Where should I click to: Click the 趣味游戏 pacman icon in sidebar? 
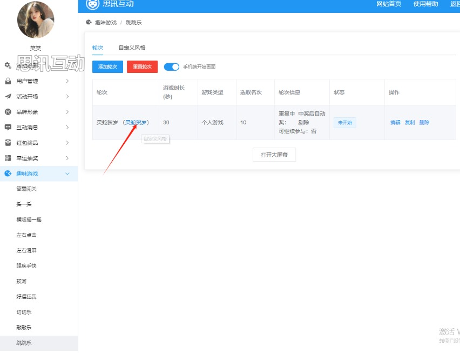tap(8, 174)
